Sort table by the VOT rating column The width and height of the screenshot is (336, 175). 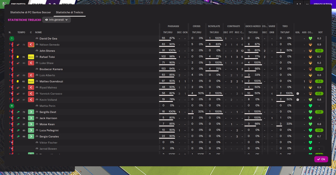[x=320, y=32]
